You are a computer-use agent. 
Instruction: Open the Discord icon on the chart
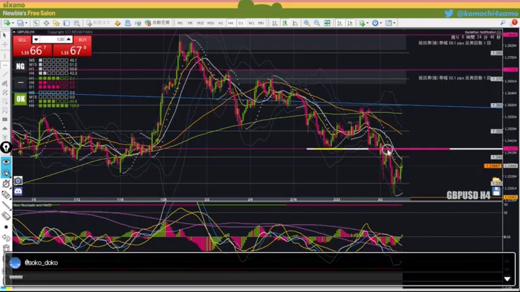(18, 191)
